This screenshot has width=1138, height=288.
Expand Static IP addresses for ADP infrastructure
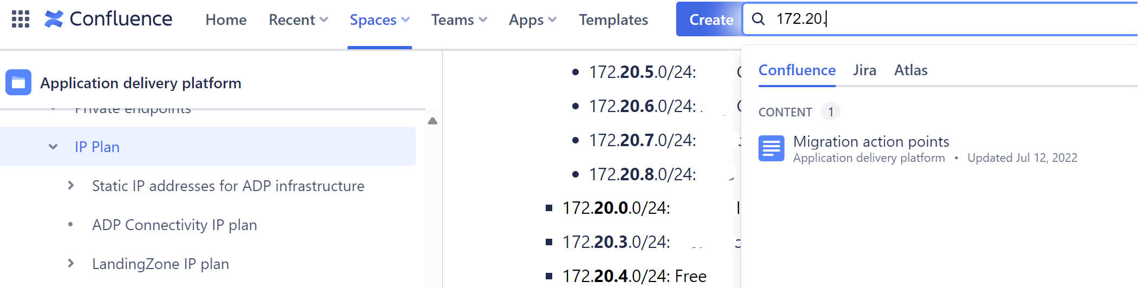coord(71,186)
